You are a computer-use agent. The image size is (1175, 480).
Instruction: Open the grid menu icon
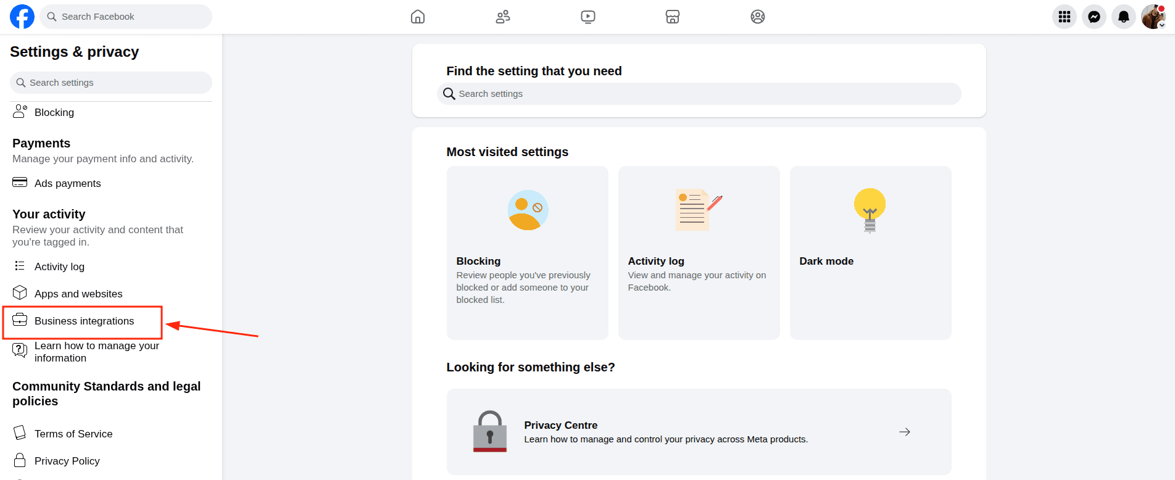1065,17
